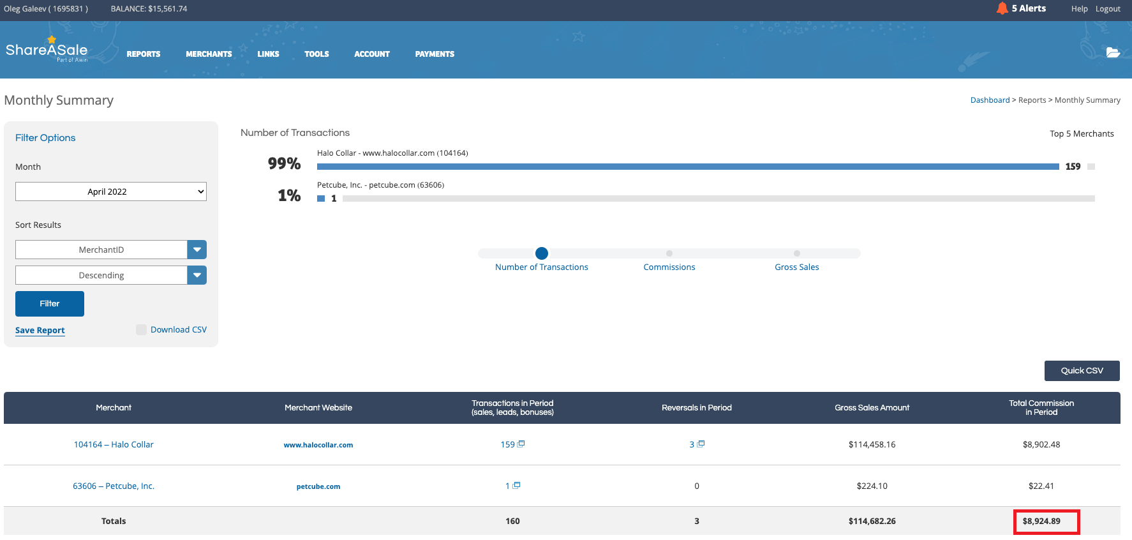Screen dimensions: 1132x540
Task: Switch chart to Gross Sales
Action: click(x=797, y=253)
